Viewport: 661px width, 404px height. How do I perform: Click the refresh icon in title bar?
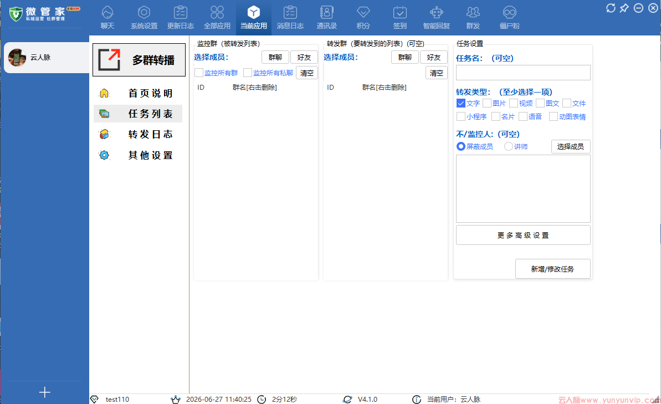611,8
